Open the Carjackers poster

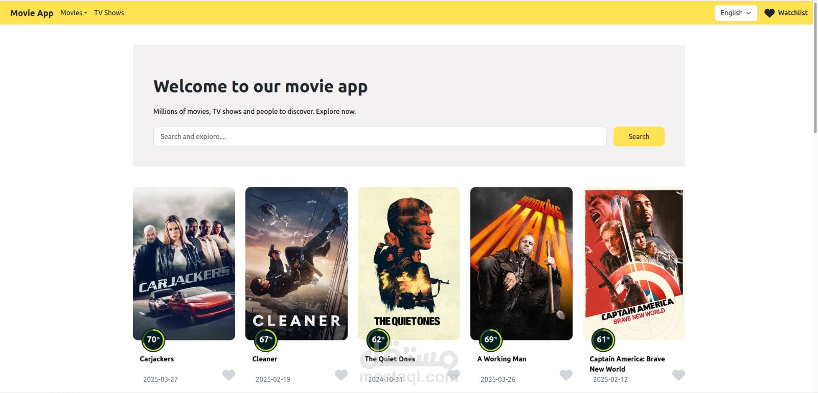click(x=184, y=263)
